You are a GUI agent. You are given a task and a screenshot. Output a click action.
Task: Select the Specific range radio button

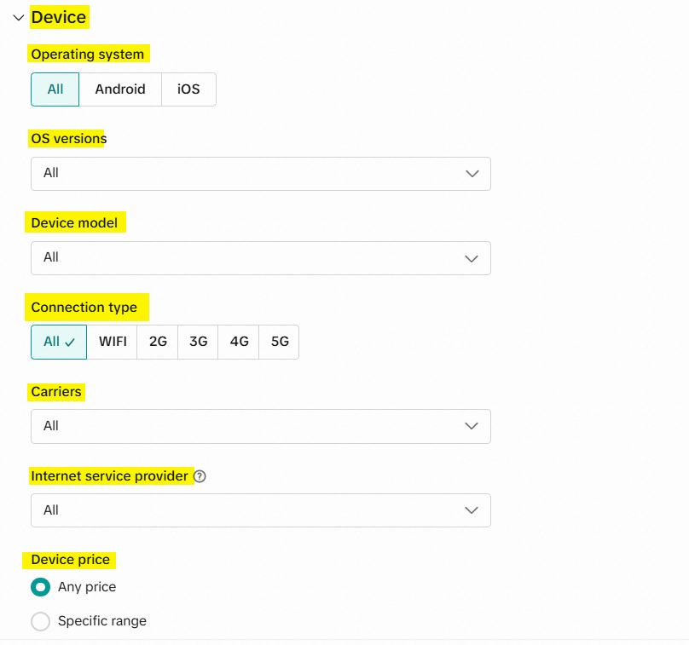tap(40, 621)
